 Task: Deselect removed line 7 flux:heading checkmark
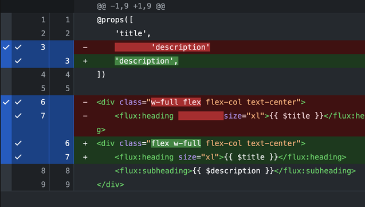coord(18,116)
